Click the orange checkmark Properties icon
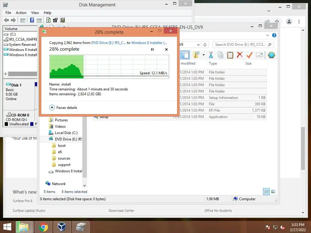The width and height of the screenshot is (311, 233). (249, 55)
